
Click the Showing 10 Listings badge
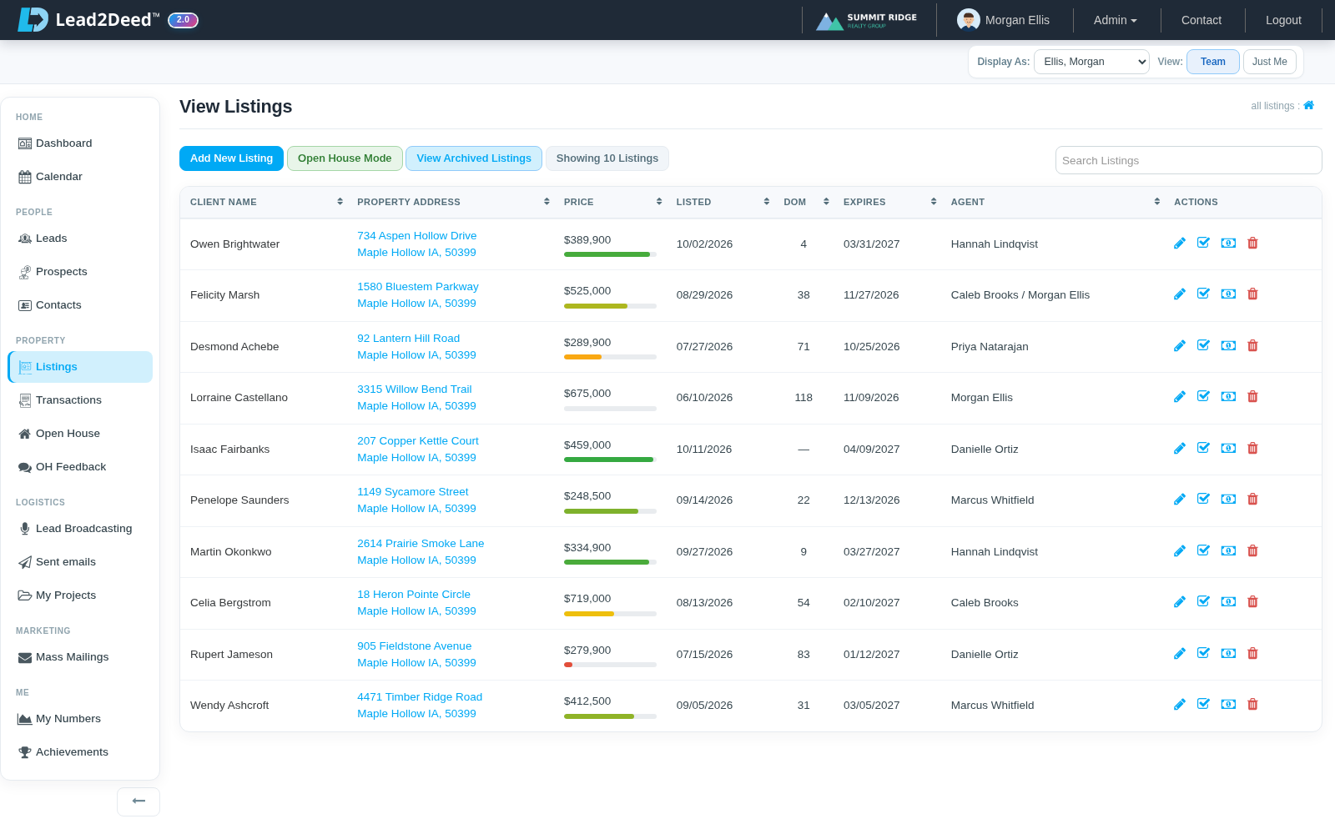pos(607,158)
